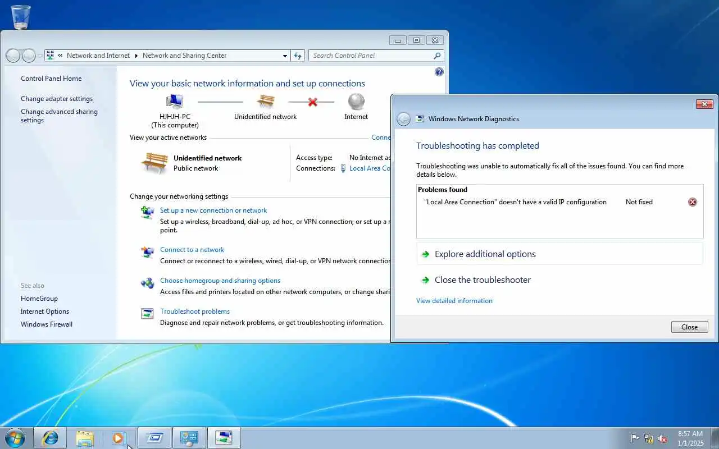This screenshot has width=719, height=449.
Task: Click the large bench icon under active networks
Action: 154,163
